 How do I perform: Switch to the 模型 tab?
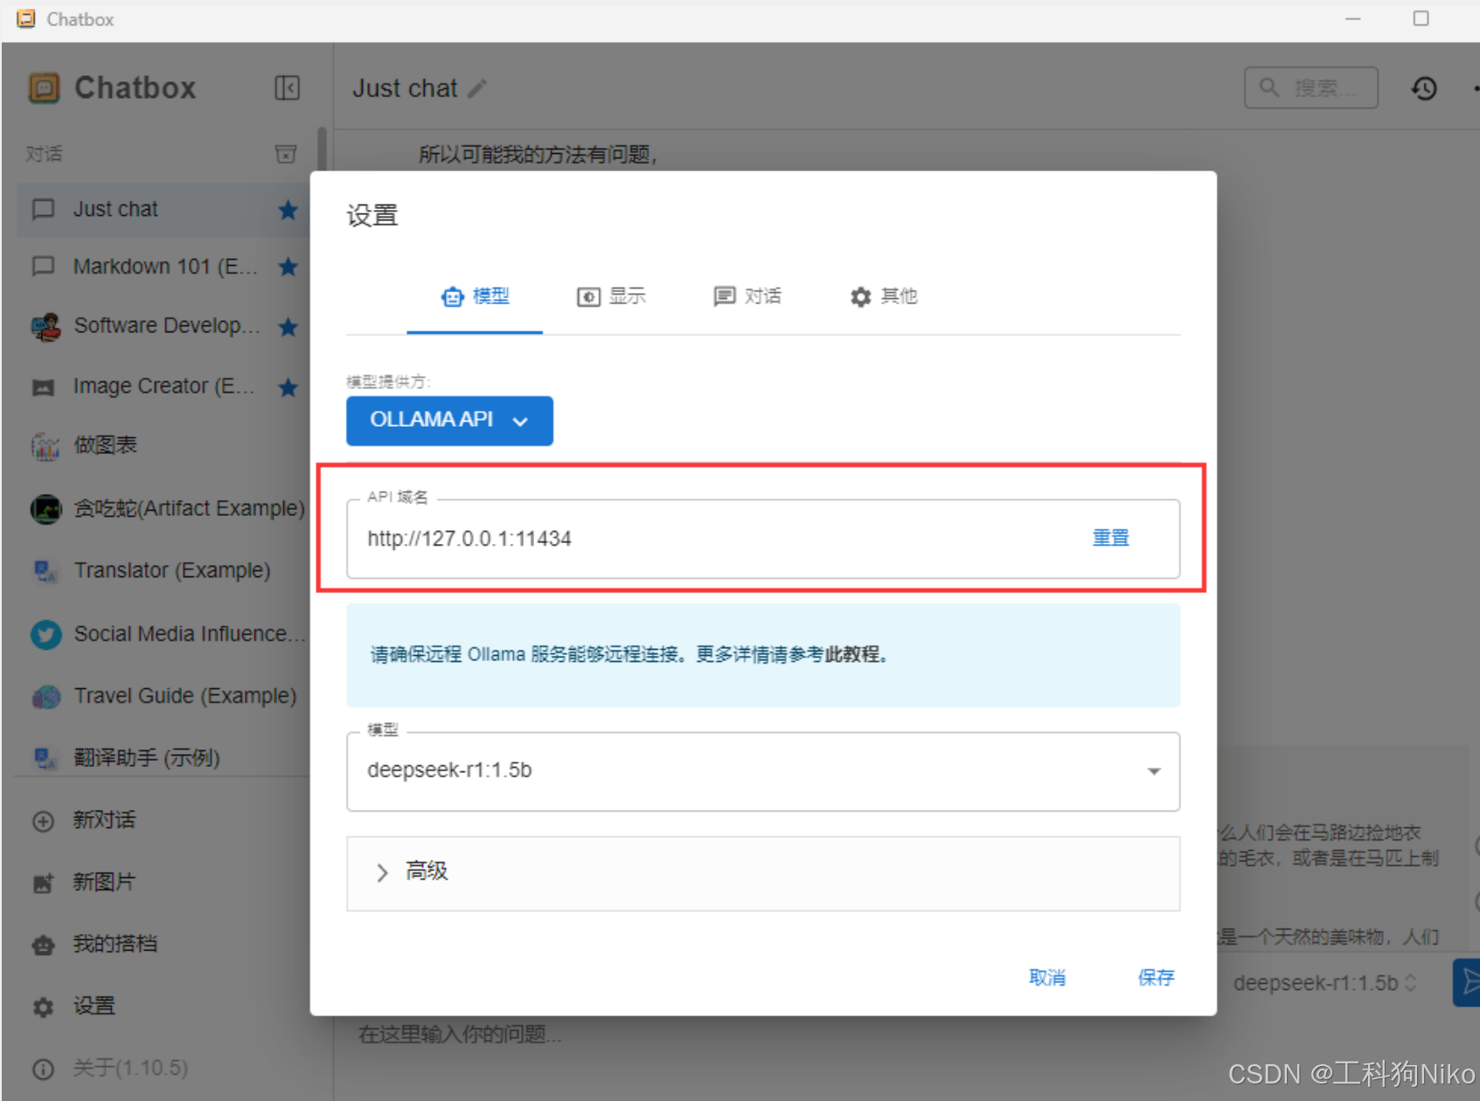[475, 296]
